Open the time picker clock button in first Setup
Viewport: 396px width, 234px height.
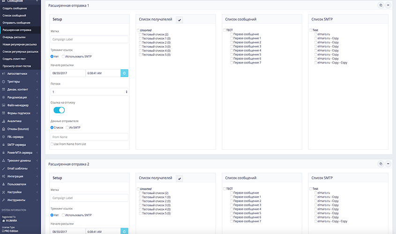[x=124, y=73]
